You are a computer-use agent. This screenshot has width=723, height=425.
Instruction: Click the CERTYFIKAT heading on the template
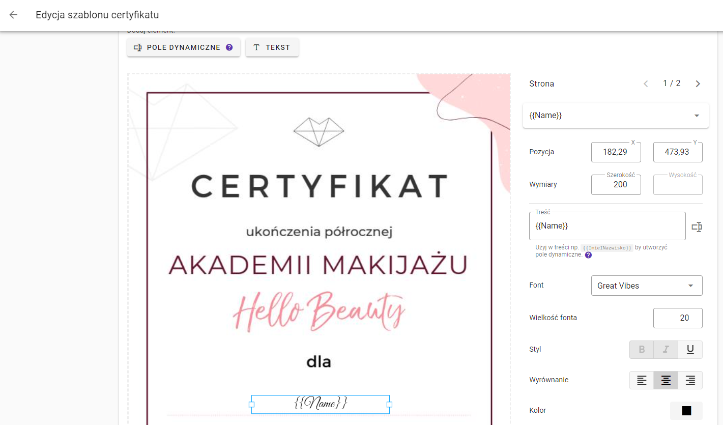[320, 186]
